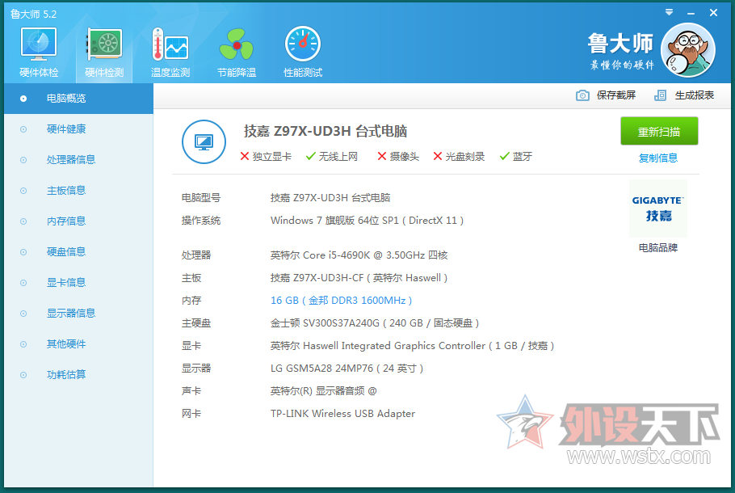This screenshot has height=493, width=735.
Task: Click the report icon for 生成报表
Action: pyautogui.click(x=660, y=95)
